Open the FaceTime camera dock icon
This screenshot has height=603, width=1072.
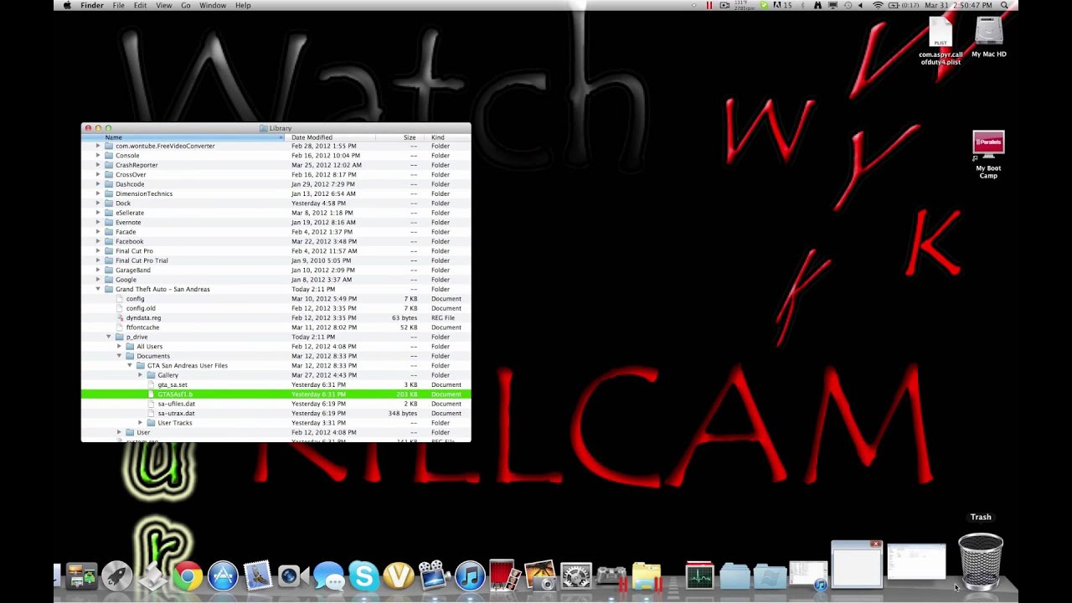point(292,576)
